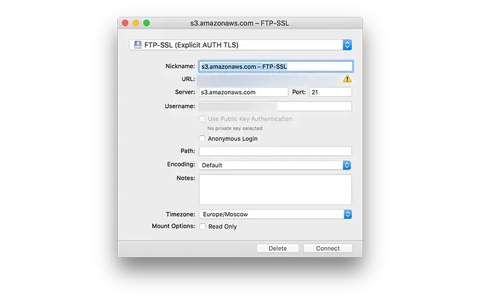Click the Encoding dropdown blue arrows
Screen dimensions: 481x300
pos(347,166)
